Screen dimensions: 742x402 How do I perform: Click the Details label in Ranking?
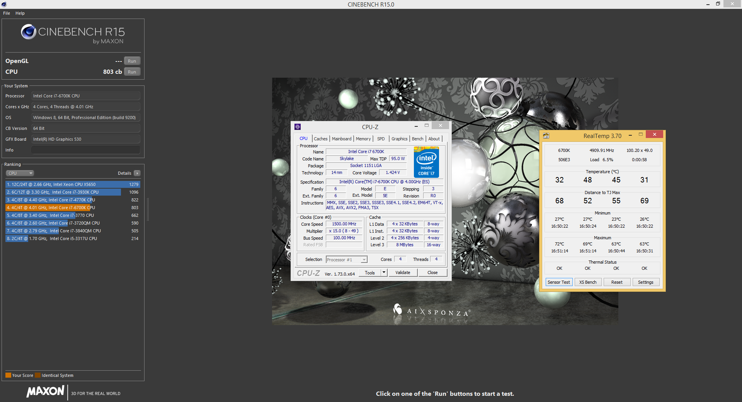124,173
